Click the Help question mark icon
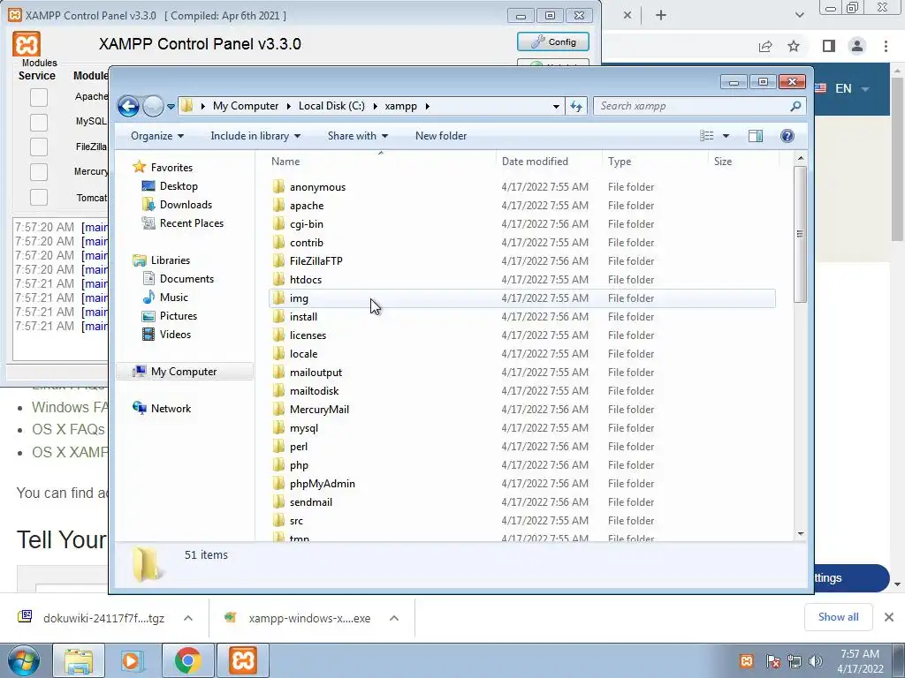Image resolution: width=905 pixels, height=678 pixels. pos(787,135)
